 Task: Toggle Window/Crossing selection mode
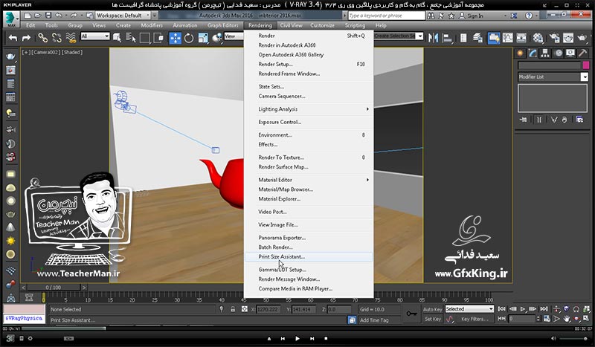[158, 38]
